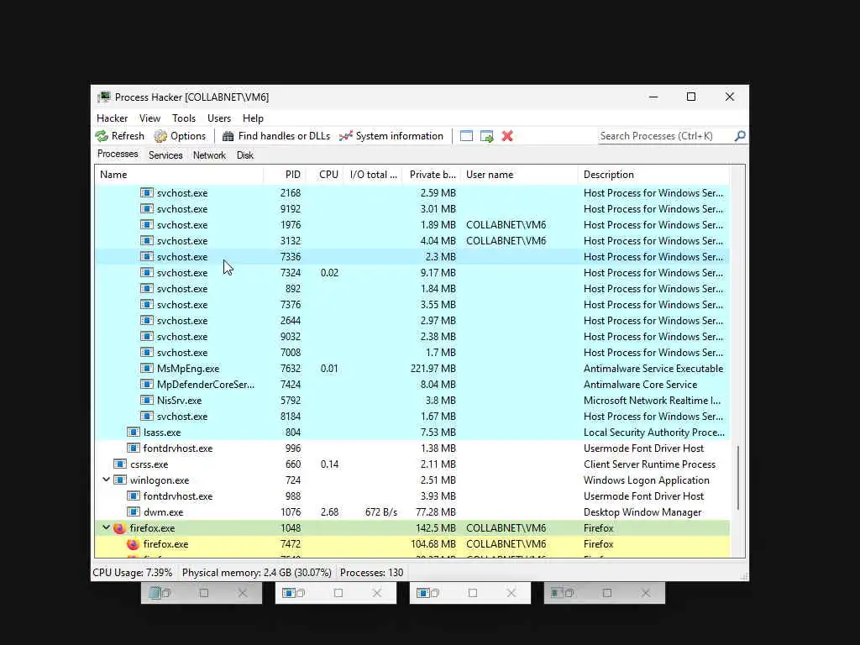This screenshot has width=860, height=645.
Task: Switch to the Network tab
Action: [209, 155]
